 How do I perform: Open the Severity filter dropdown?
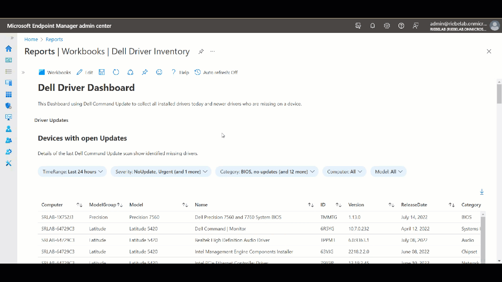click(x=161, y=172)
